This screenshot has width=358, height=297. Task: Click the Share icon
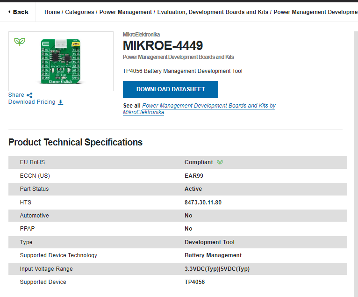(x=29, y=95)
